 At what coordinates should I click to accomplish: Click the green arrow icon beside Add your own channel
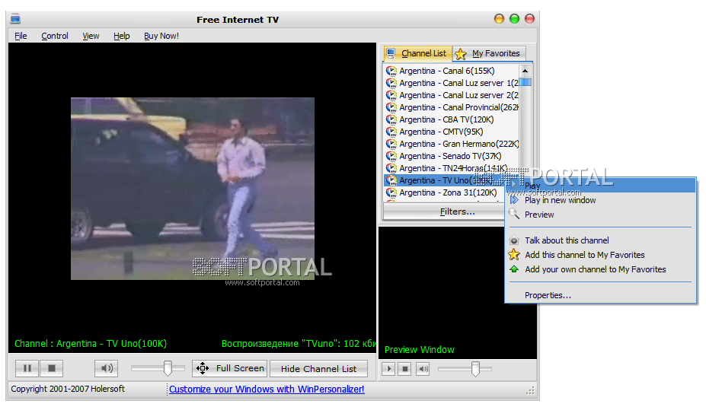514,269
